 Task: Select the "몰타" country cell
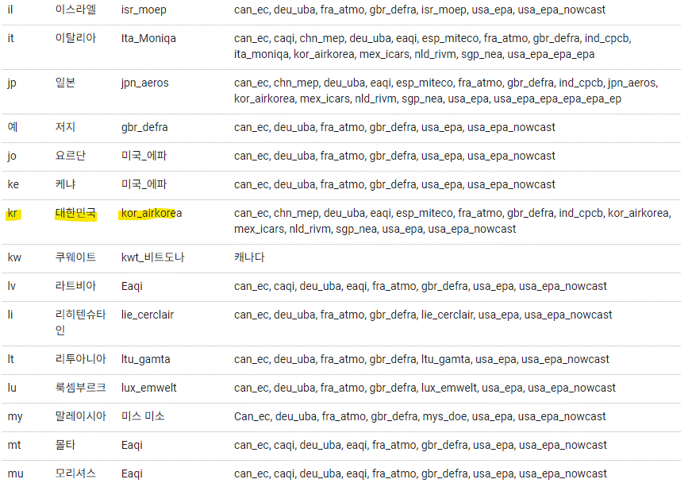point(65,445)
